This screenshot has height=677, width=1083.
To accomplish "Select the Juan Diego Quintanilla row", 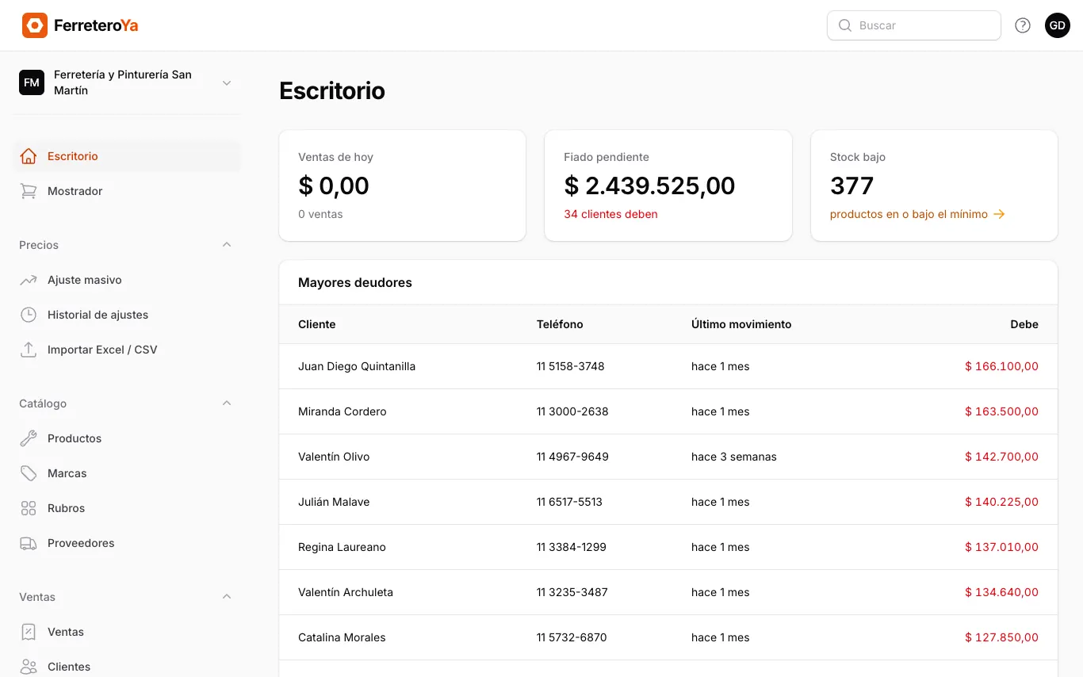I will click(668, 366).
